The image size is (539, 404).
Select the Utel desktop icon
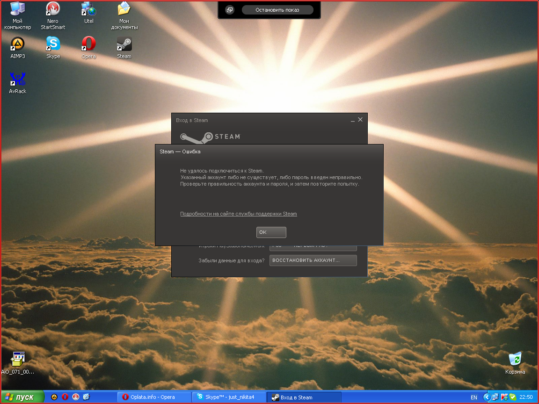pyautogui.click(x=89, y=13)
